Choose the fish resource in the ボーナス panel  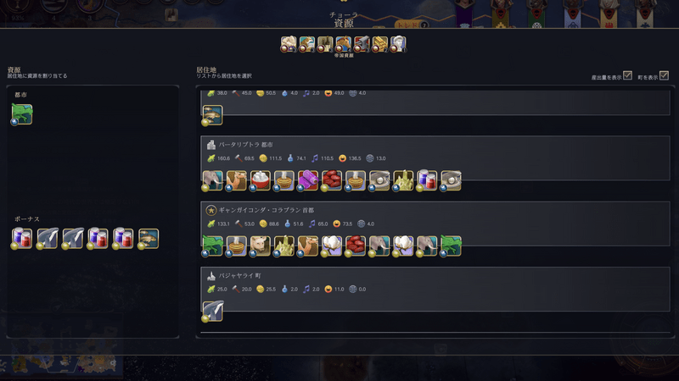click(x=148, y=239)
